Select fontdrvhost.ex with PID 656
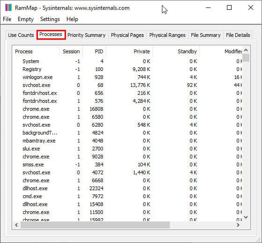 click(127, 93)
